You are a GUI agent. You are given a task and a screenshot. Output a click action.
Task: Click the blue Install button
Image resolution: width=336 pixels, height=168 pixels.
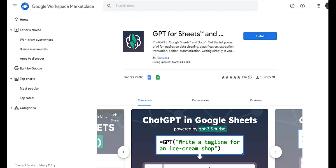click(x=260, y=36)
